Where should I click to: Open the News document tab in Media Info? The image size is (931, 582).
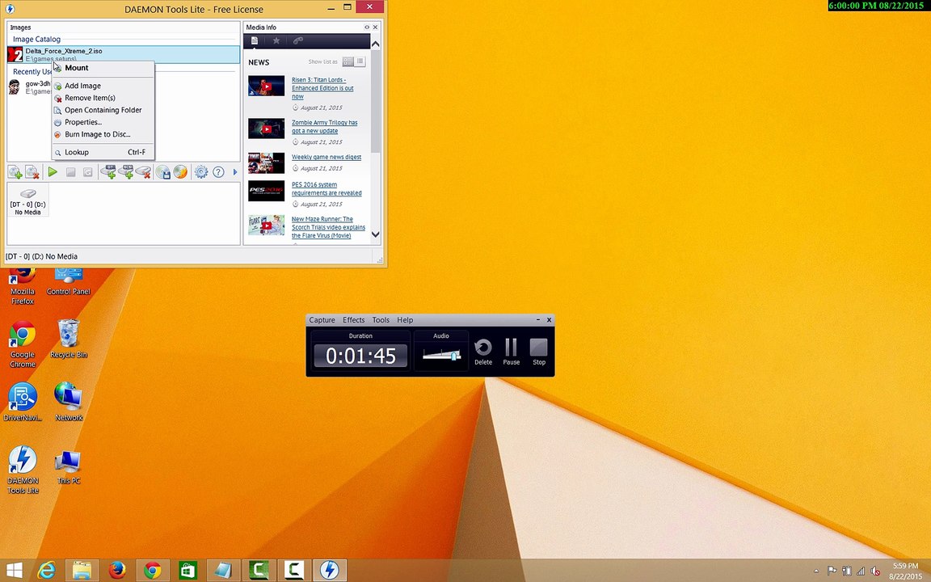254,41
